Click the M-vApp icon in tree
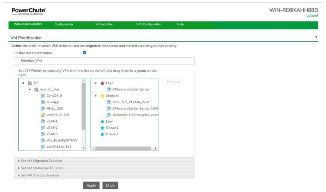 [43, 102]
